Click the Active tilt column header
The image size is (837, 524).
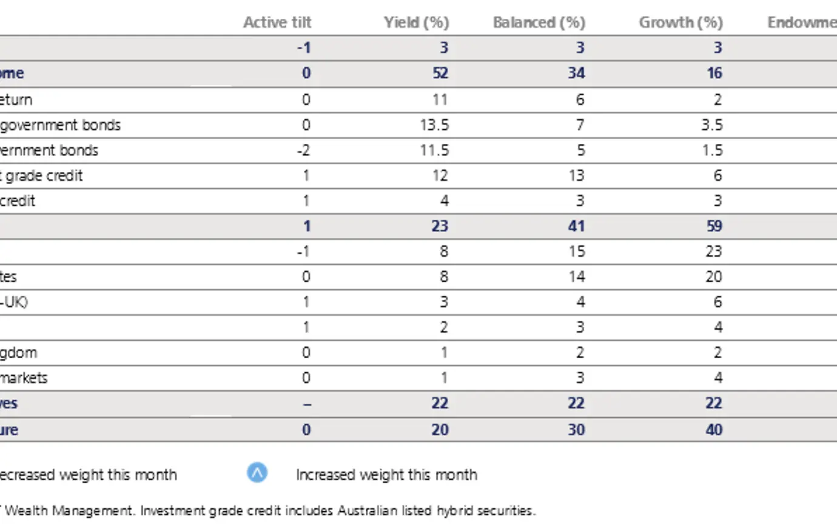point(277,22)
